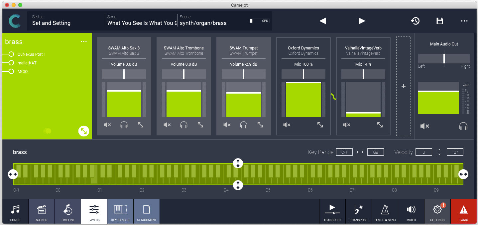
Task: Click bottom vertical range handle on keyboard
Action: click(x=238, y=185)
